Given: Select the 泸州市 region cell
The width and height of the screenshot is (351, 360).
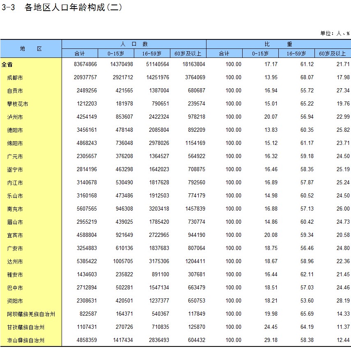Looking at the screenshot, I should pyautogui.click(x=15, y=117).
